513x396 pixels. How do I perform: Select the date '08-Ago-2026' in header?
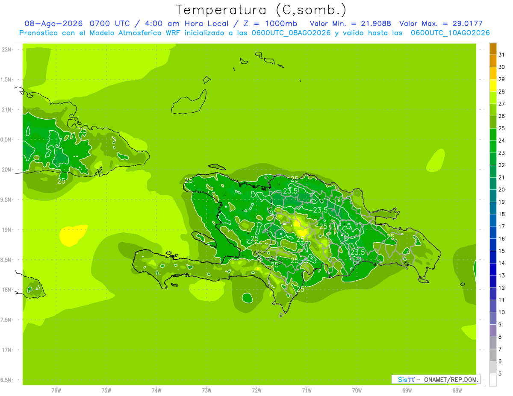click(x=54, y=23)
